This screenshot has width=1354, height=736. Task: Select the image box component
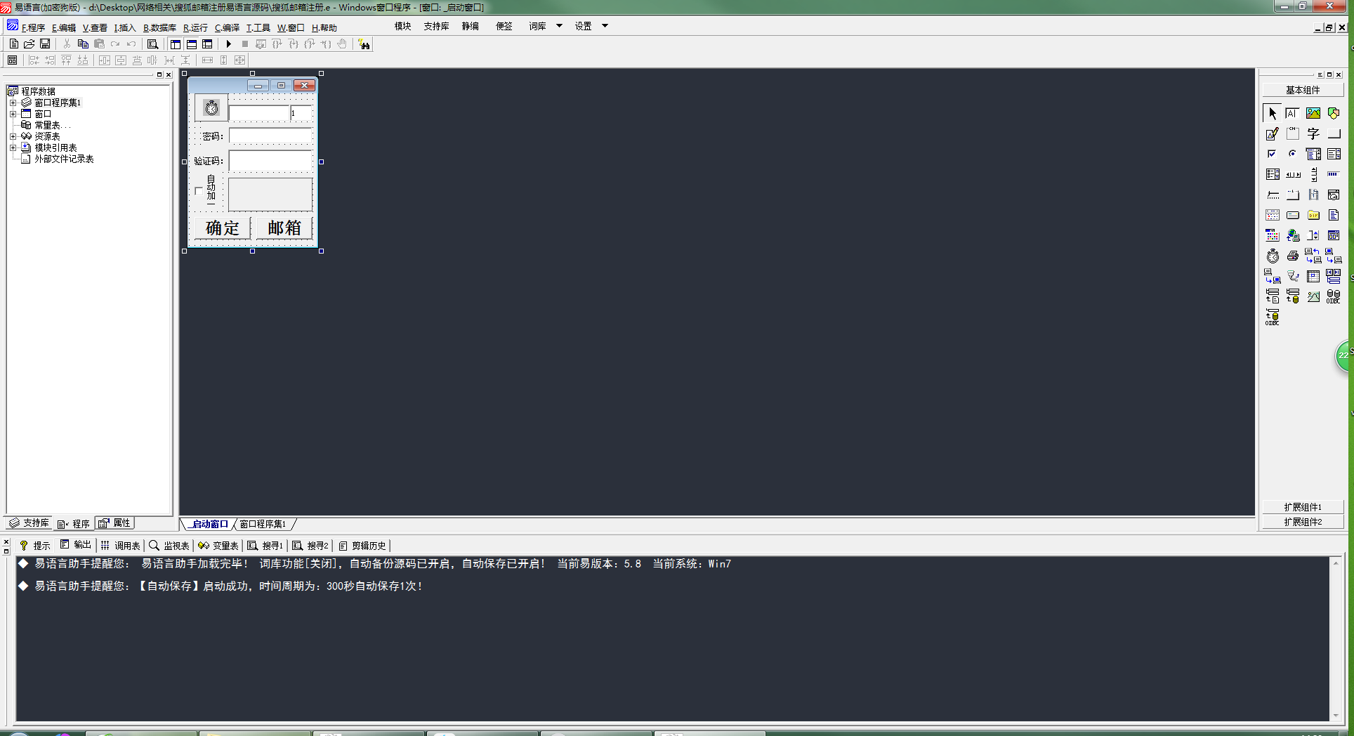1313,113
